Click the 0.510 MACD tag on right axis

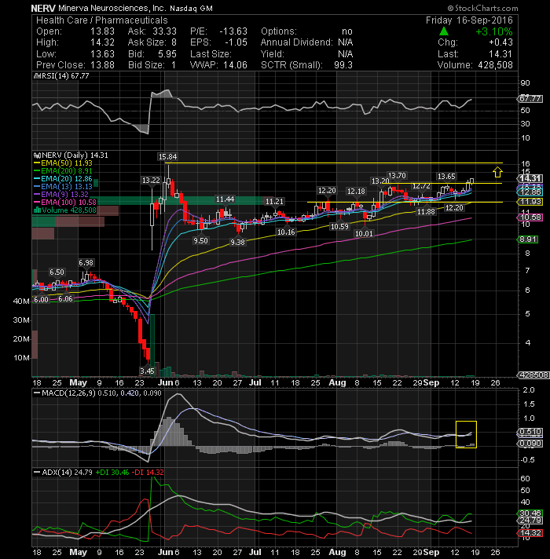coord(530,432)
